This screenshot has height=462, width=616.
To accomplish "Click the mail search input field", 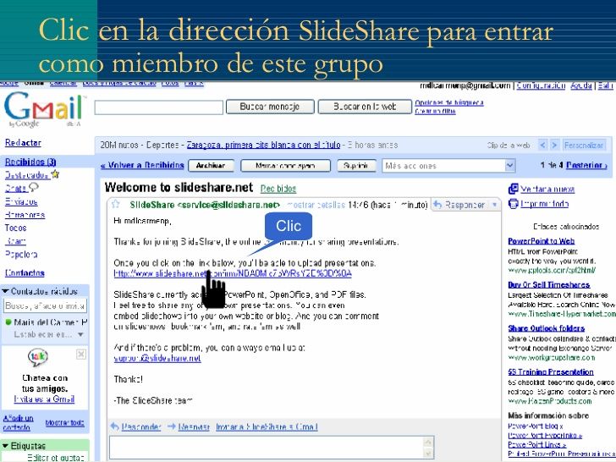I will pyautogui.click(x=159, y=107).
